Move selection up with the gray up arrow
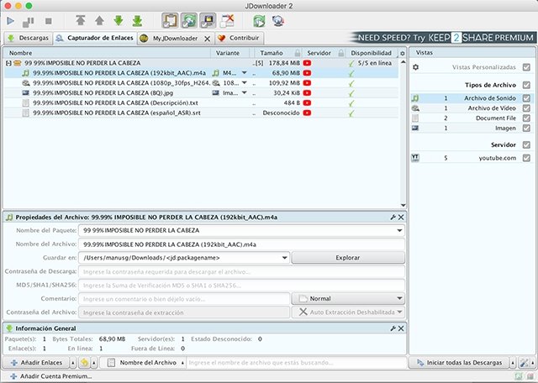Image resolution: width=538 pixels, height=383 pixels. coord(99,21)
